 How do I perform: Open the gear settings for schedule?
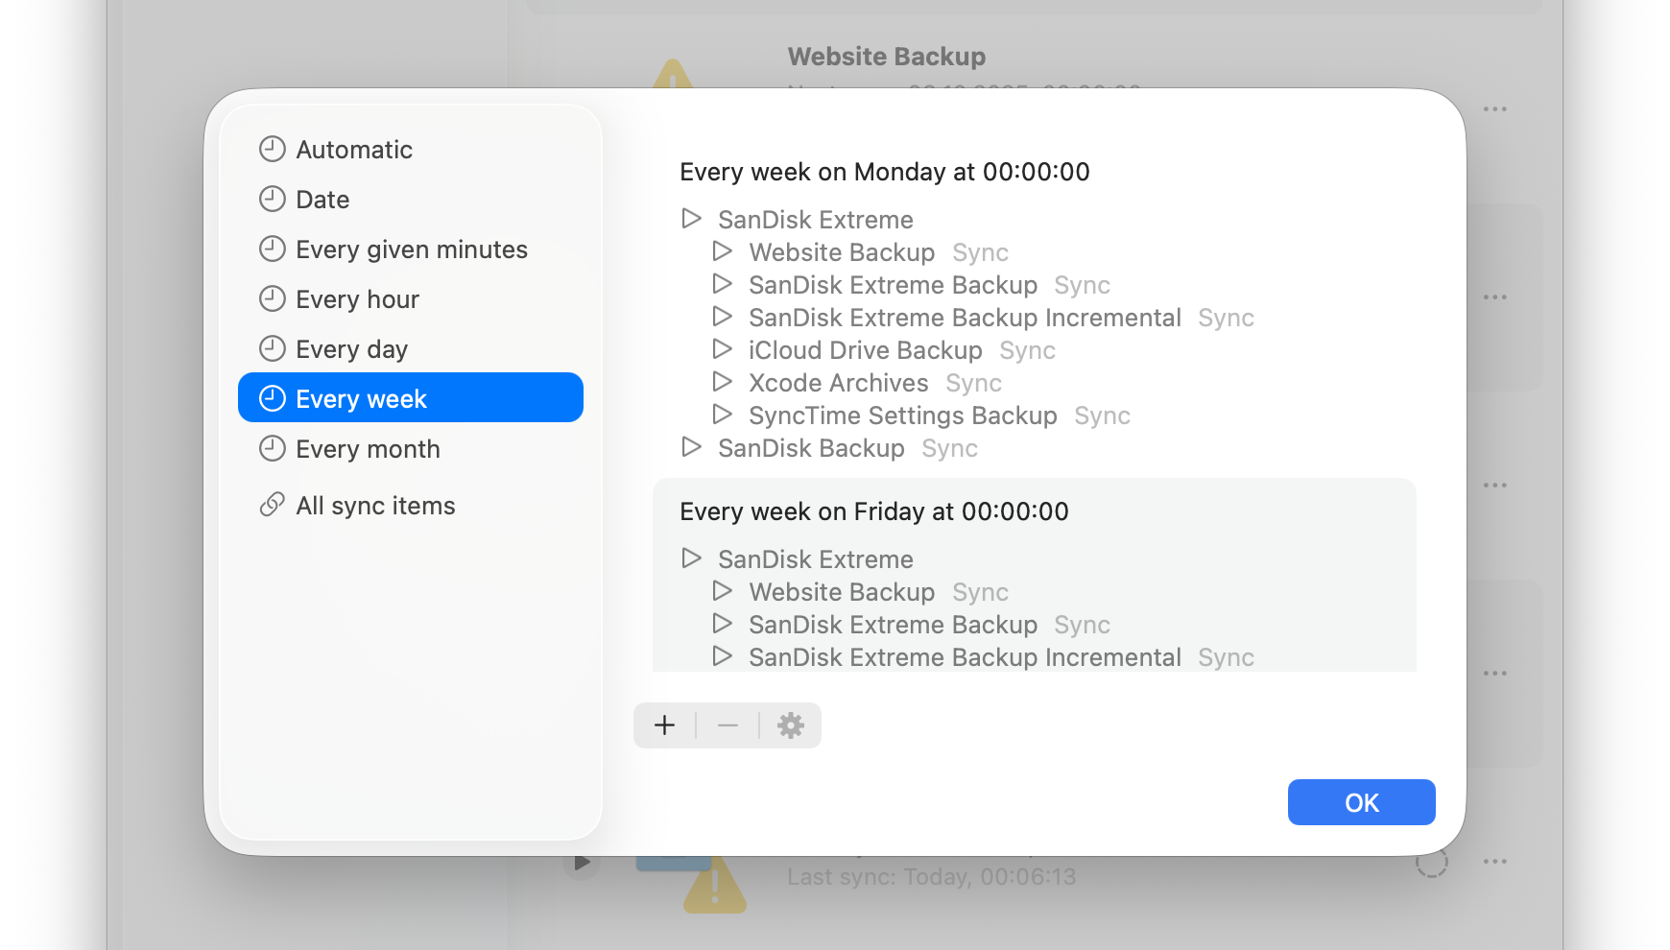point(790,725)
